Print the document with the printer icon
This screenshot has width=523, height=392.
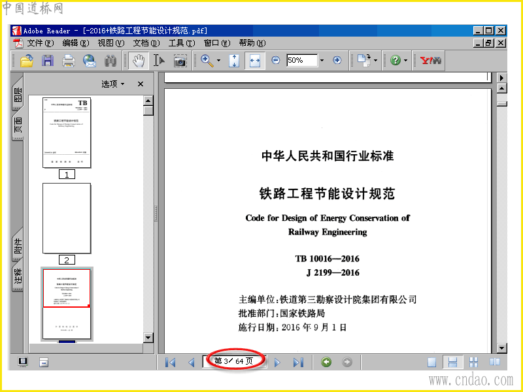pos(69,61)
